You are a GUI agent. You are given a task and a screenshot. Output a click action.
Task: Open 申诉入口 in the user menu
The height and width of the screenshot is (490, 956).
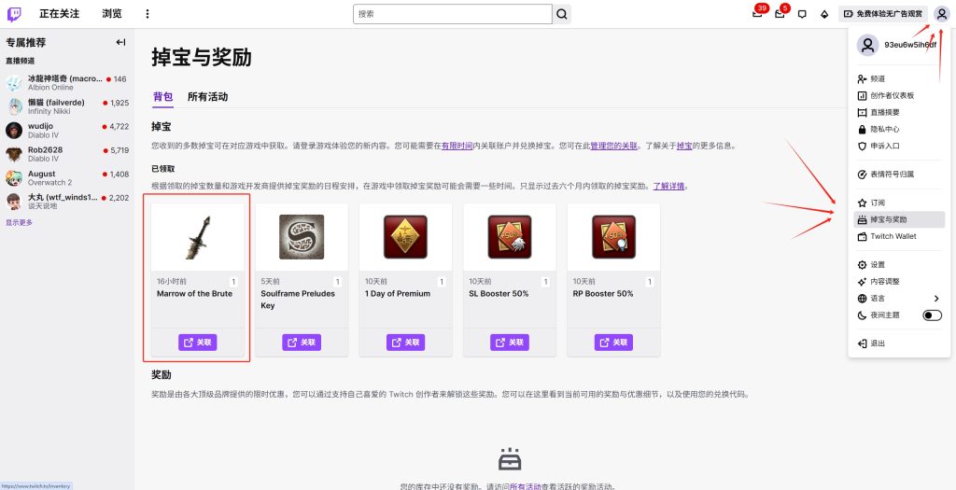[899, 147]
